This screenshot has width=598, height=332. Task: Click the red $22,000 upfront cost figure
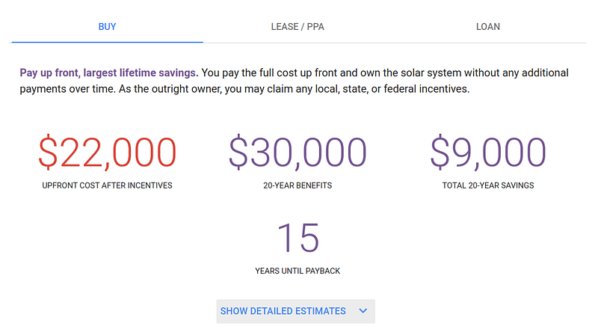(107, 152)
